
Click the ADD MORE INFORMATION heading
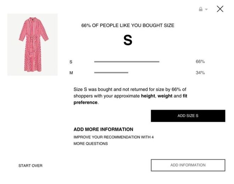point(103,130)
